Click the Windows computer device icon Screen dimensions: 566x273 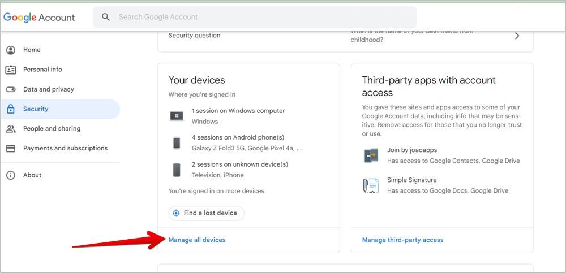177,116
